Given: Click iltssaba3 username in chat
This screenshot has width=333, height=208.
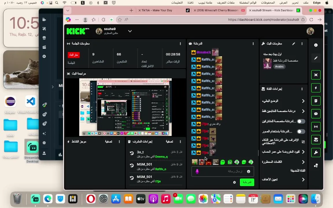Looking at the screenshot, I should tap(203, 52).
